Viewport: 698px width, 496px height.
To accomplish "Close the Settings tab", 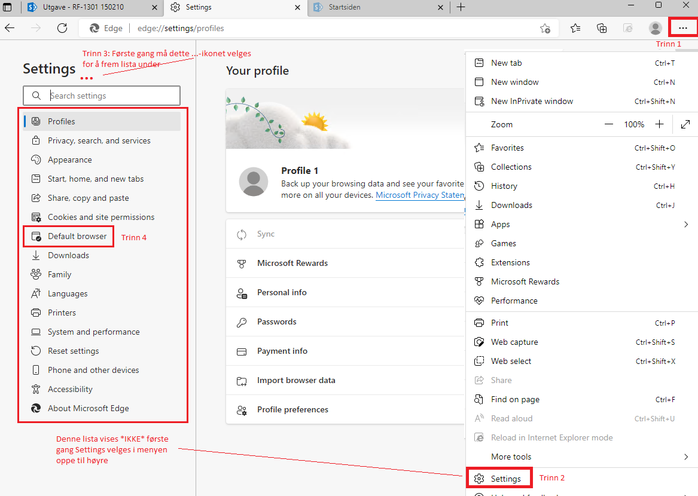I will 298,8.
